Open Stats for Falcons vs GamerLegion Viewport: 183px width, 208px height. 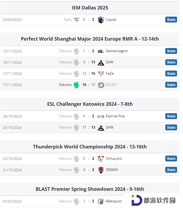(171, 51)
